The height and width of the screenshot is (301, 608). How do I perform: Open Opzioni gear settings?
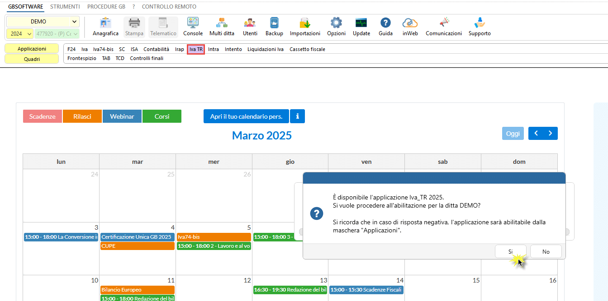[336, 27]
